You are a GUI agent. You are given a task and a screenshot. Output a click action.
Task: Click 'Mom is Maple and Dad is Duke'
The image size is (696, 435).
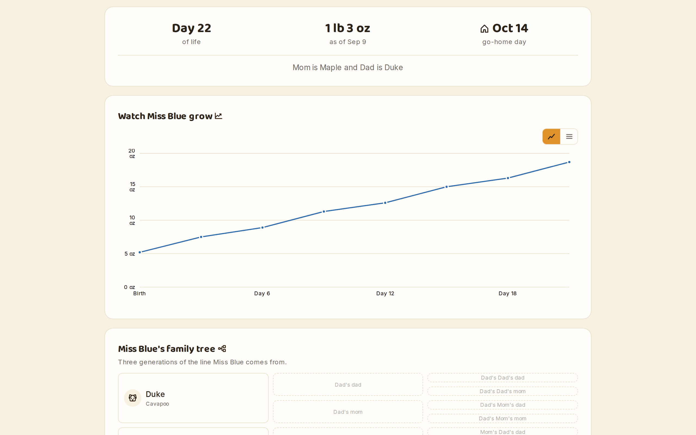coord(348,67)
